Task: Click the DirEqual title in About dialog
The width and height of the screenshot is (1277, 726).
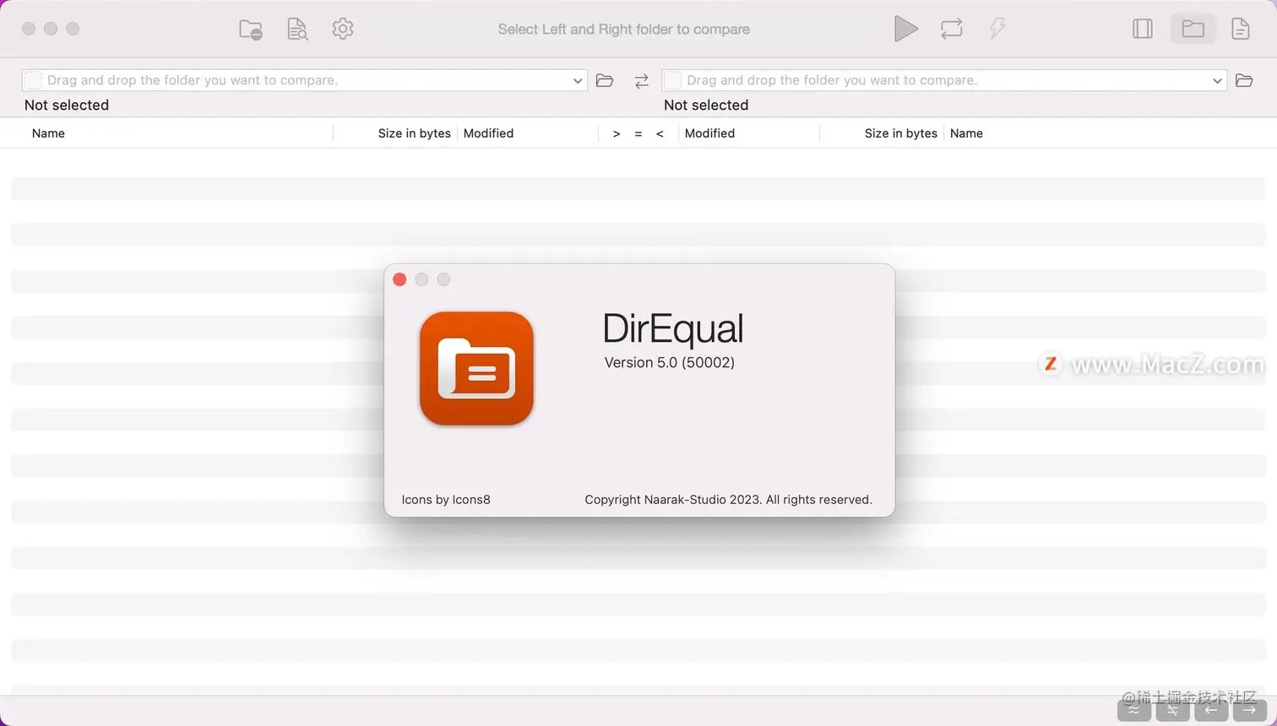Action: pyautogui.click(x=673, y=328)
